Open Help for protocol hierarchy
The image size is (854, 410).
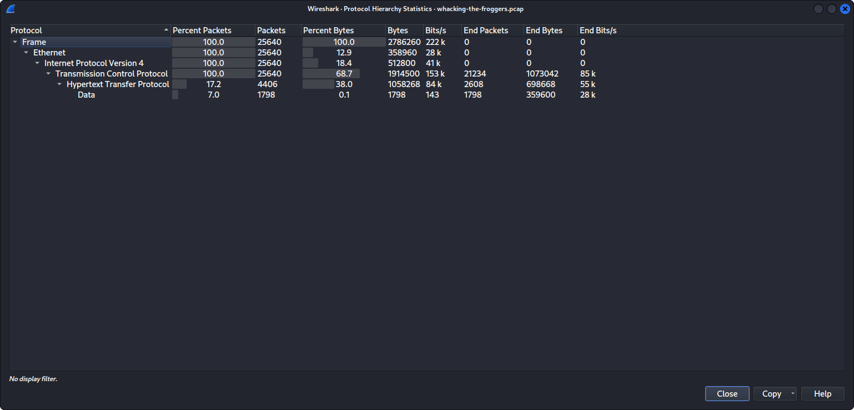[822, 394]
